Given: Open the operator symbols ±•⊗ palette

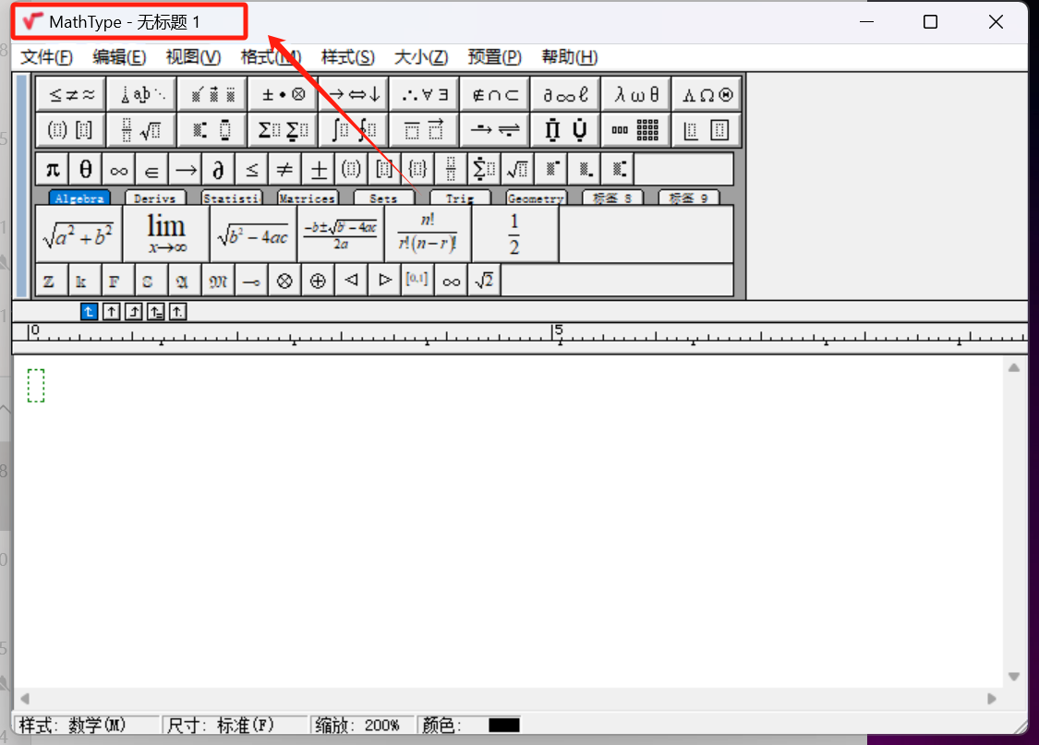Looking at the screenshot, I should [x=284, y=95].
